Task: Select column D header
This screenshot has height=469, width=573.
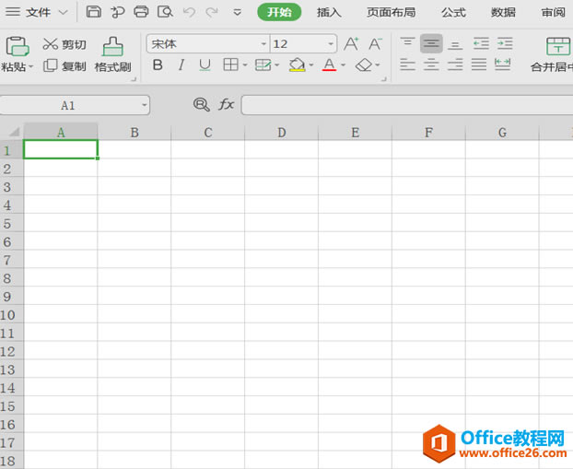Action: pyautogui.click(x=281, y=132)
